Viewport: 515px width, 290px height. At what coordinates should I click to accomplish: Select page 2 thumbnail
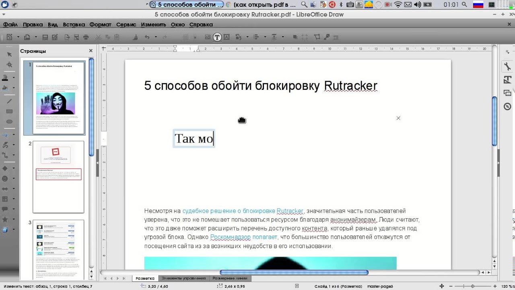pyautogui.click(x=58, y=177)
